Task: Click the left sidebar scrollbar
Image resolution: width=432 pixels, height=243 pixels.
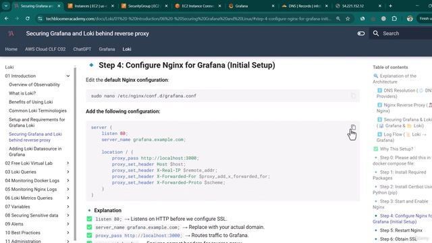Action: [75, 153]
